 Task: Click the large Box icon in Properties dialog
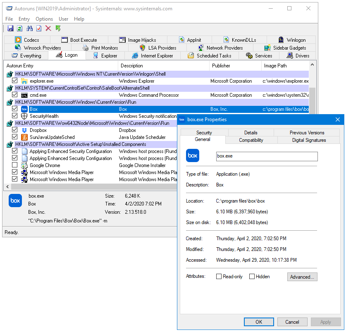pyautogui.click(x=192, y=155)
